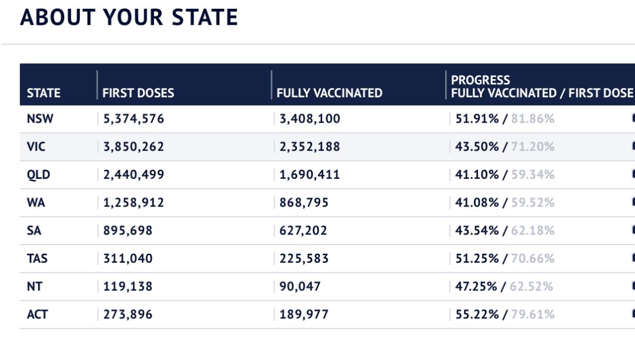This screenshot has width=635, height=339.
Task: Click the NSW first doses value 5,374,576
Action: 133,119
